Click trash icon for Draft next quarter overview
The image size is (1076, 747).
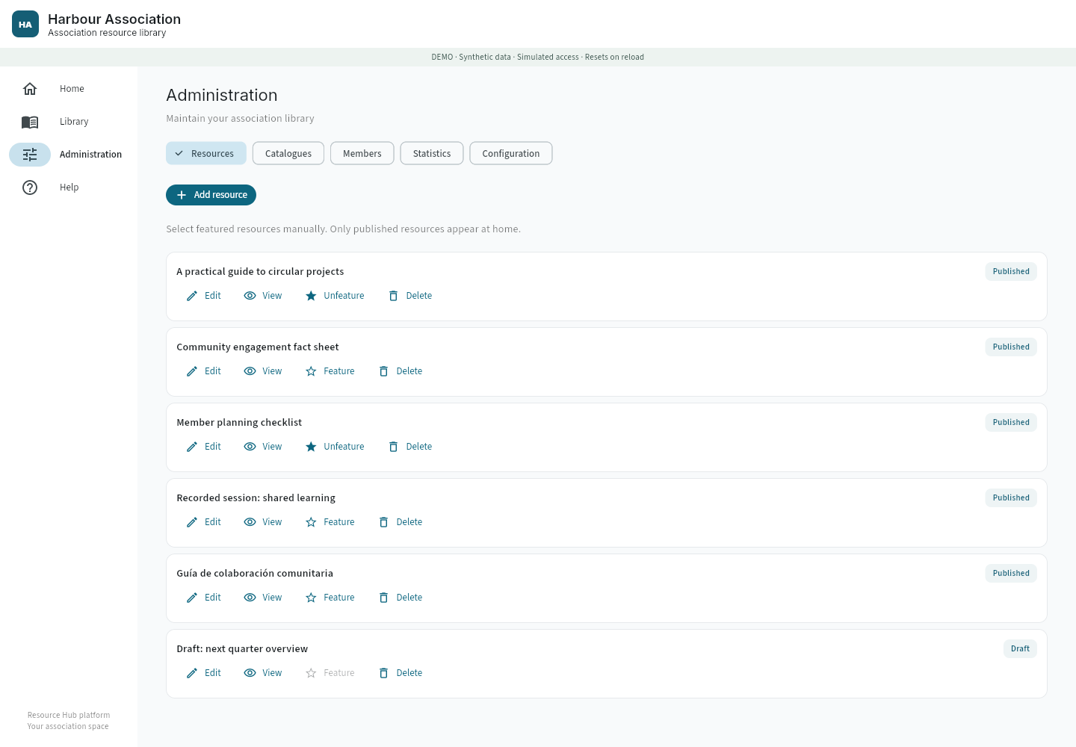click(x=383, y=673)
